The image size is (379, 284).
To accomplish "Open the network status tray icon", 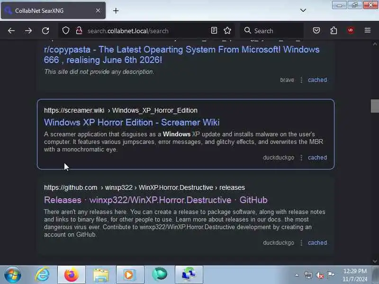I will coord(308,275).
